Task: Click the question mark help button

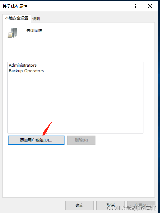Action: tap(136, 6)
